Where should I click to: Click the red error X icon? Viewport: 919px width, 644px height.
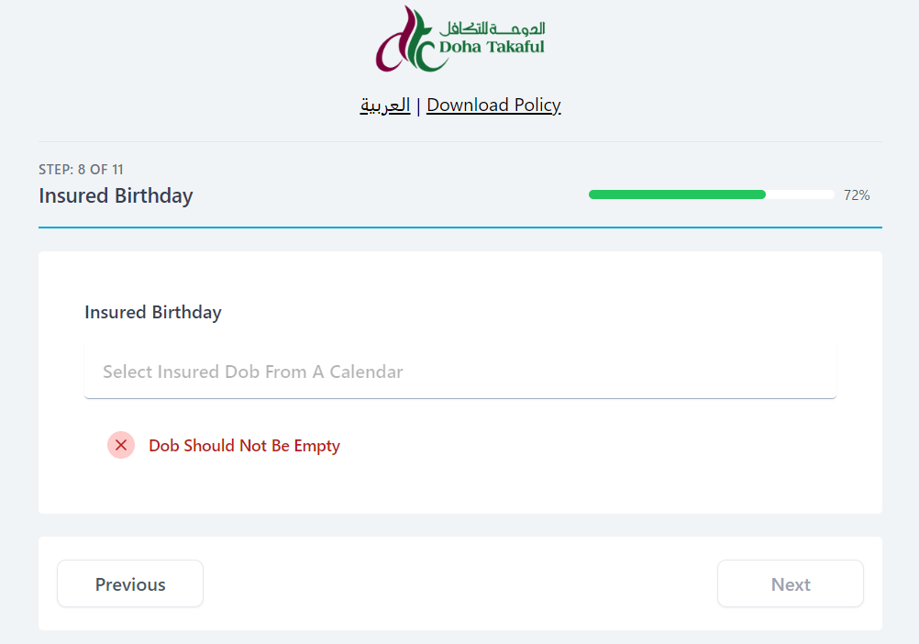pyautogui.click(x=121, y=445)
